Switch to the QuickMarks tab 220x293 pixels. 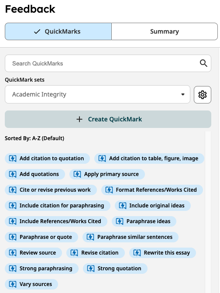pos(58,31)
